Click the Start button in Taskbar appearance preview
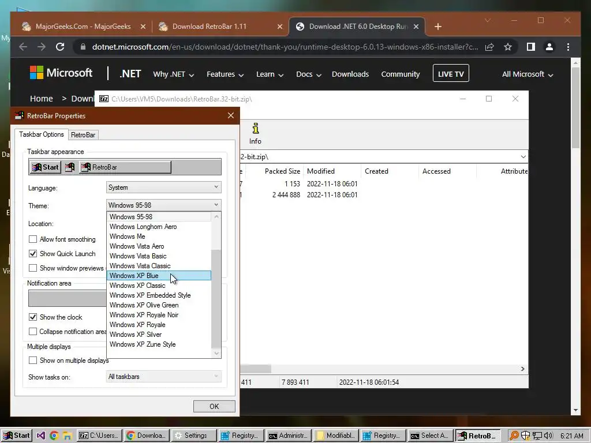The height and width of the screenshot is (443, 591). pyautogui.click(x=46, y=167)
